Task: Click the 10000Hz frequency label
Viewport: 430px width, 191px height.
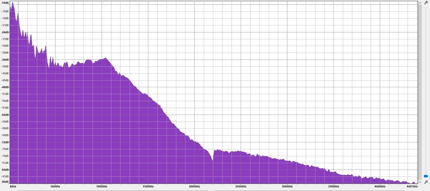Action: click(x=102, y=186)
